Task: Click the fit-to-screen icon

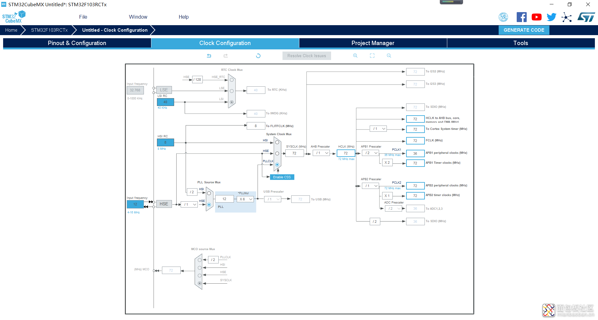Action: pyautogui.click(x=372, y=56)
